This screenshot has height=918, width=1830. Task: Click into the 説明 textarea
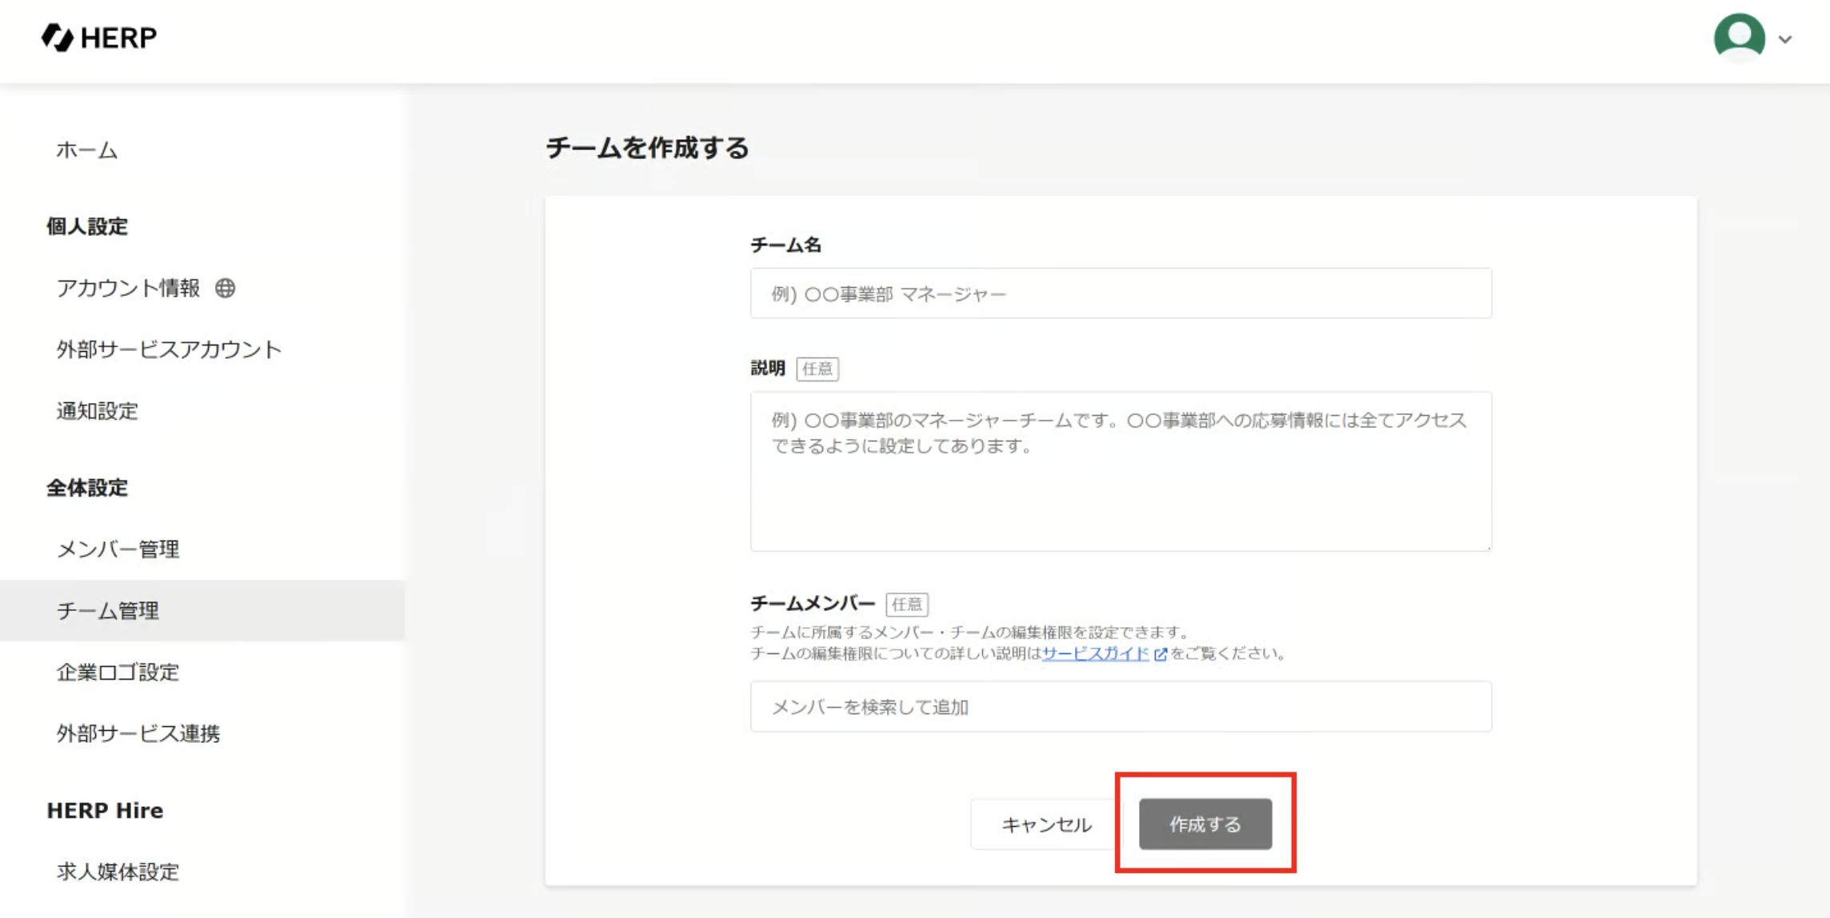[x=1120, y=471]
